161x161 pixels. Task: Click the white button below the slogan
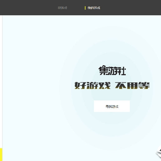[112, 106]
